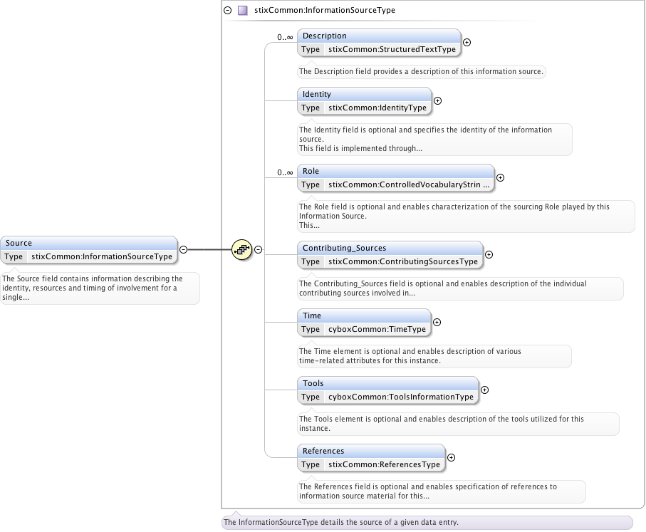Collapse the stixCommon:InformationSourceType container
Screen dimensions: 646x532
click(x=228, y=11)
